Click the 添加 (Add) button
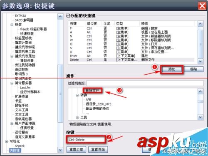The image size is (208, 156). 172,69
